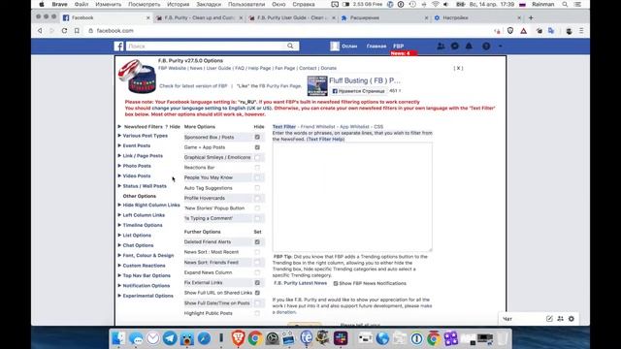
Task: Open the Файл menu
Action: (x=82, y=4)
